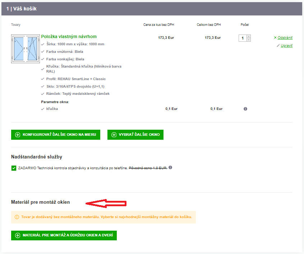Click the "1 | Váš košík" header bar
Viewport: 304px width, 254px height.
(x=152, y=9)
